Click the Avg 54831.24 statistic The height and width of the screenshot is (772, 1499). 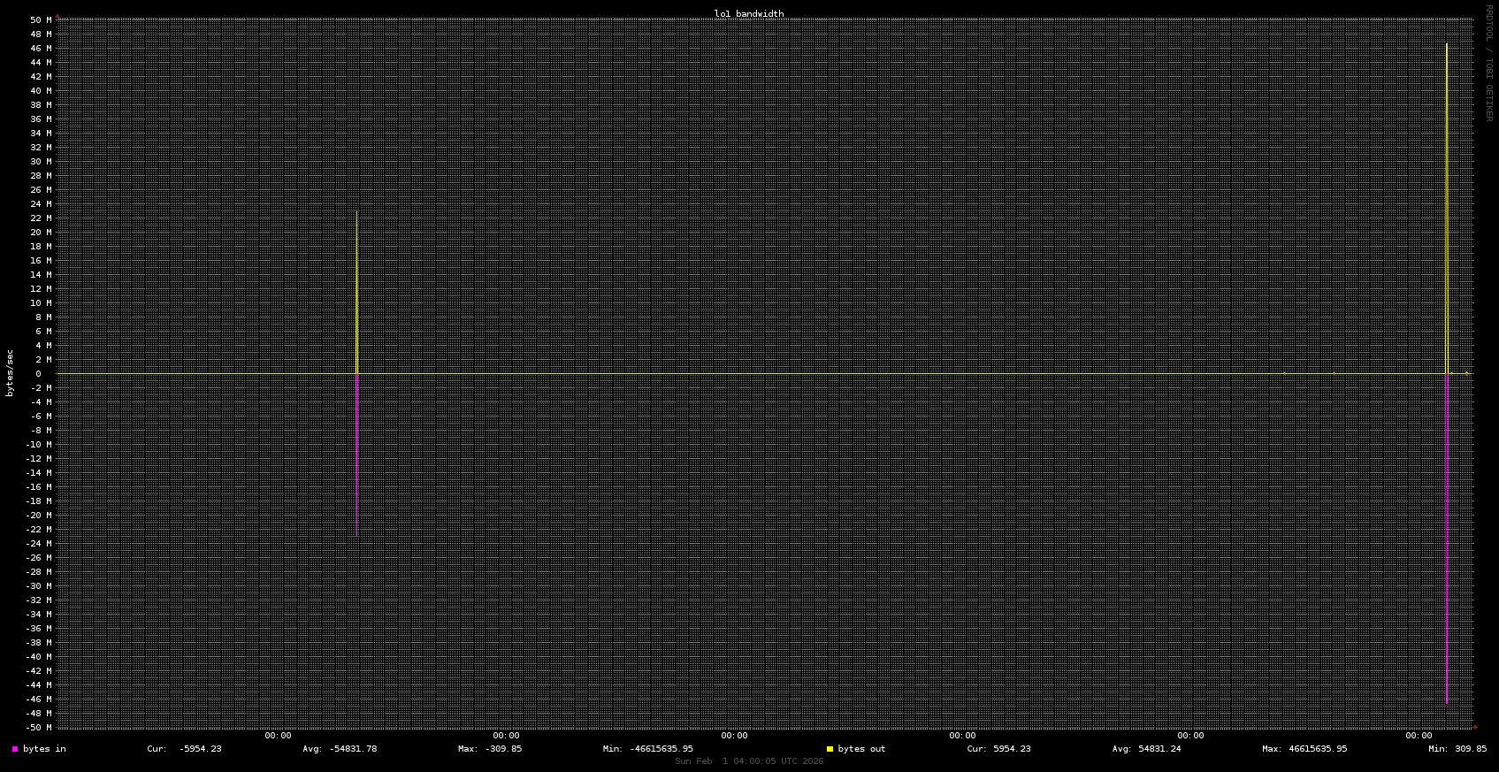click(1146, 749)
